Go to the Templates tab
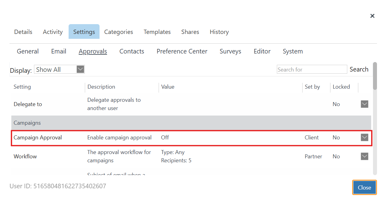 pyautogui.click(x=157, y=32)
